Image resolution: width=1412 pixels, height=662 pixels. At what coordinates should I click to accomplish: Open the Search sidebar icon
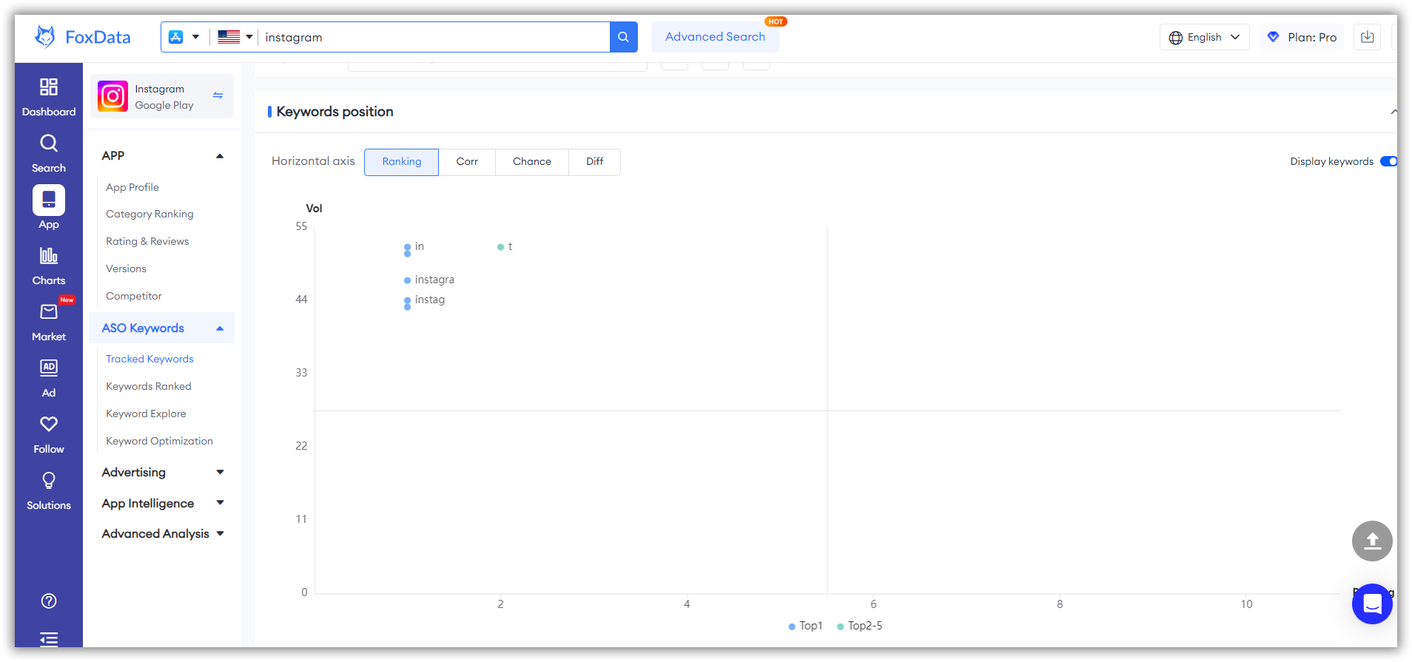pos(49,143)
